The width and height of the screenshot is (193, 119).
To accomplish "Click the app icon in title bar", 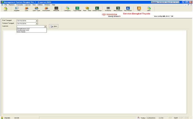I will point(2,2).
